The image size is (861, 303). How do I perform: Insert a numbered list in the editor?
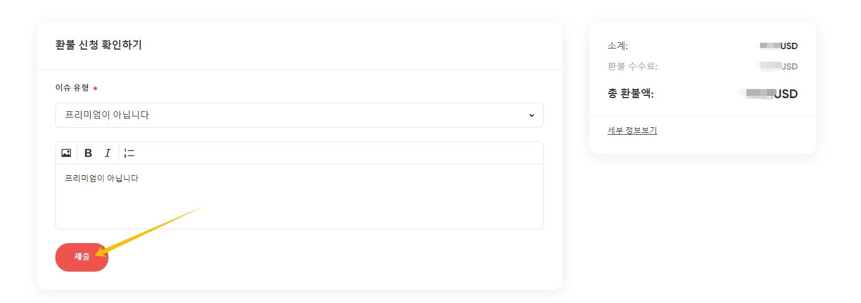[x=129, y=153]
